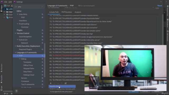Screen dimensions: 169x95
Task: Open the Project tool window side tab
Action: [1, 8]
